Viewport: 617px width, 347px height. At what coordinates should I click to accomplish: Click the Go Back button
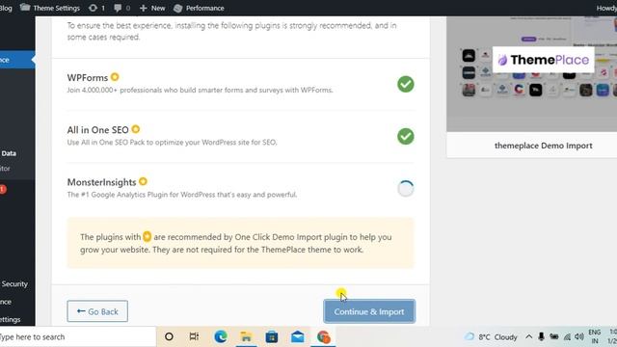(x=97, y=311)
